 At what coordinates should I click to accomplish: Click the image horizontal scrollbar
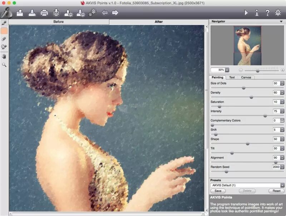tap(107, 213)
